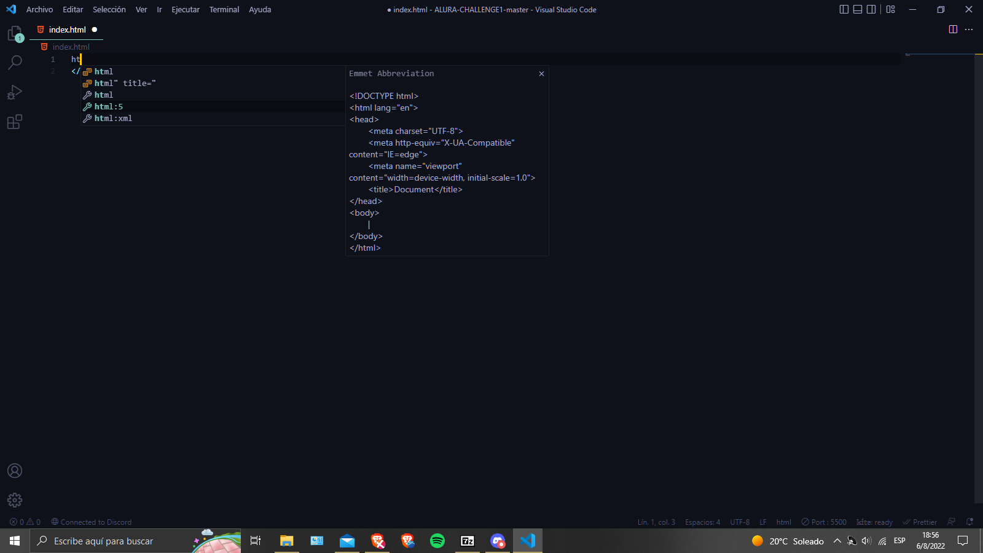Open Run and Debug view
This screenshot has width=983, height=553.
[15, 92]
